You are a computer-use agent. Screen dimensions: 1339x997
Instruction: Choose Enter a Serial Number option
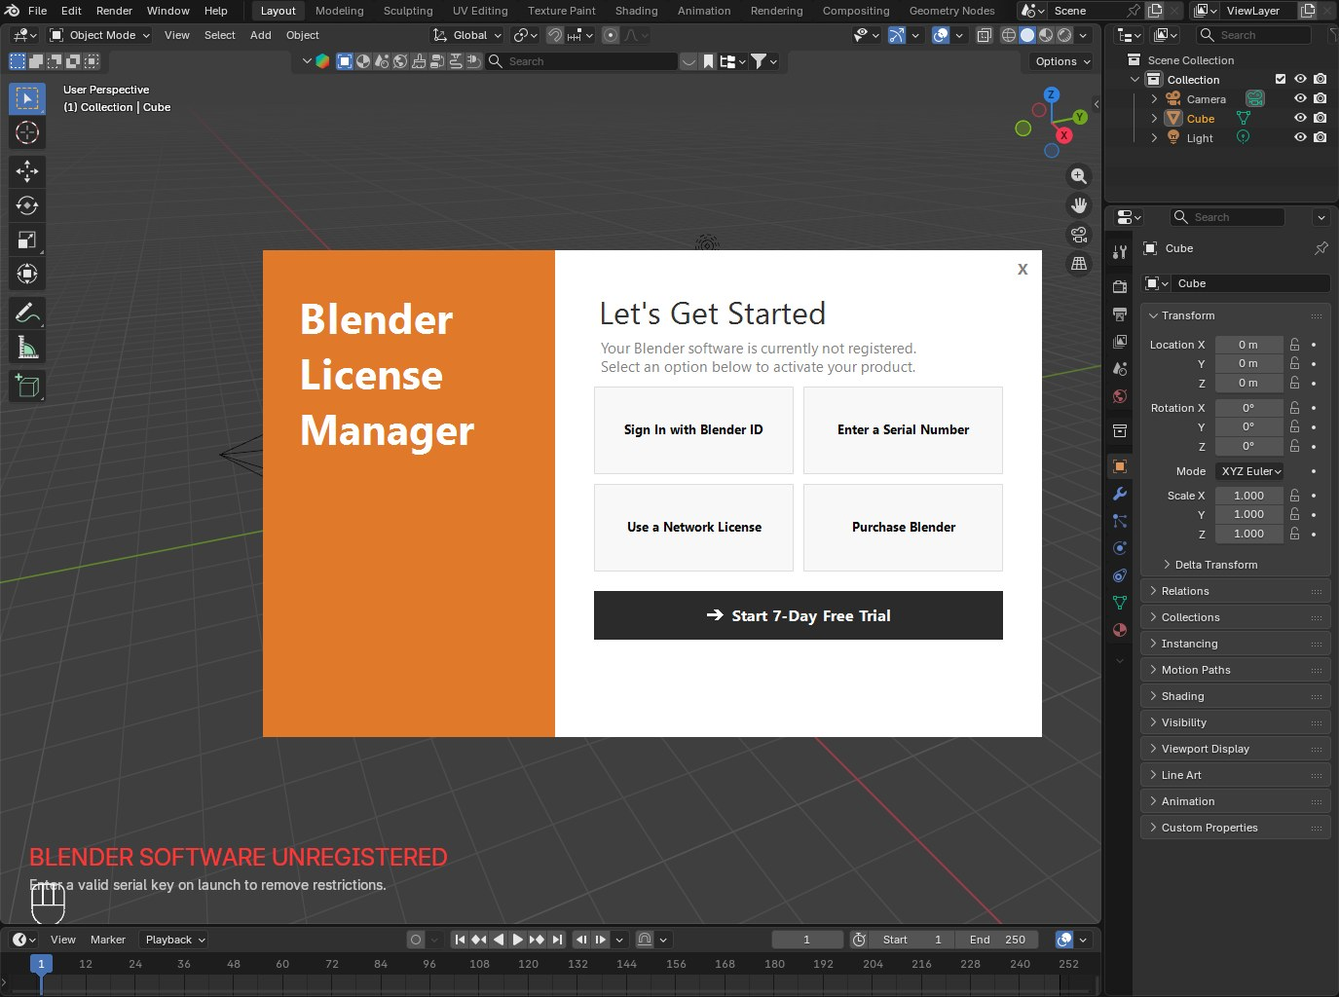click(903, 430)
